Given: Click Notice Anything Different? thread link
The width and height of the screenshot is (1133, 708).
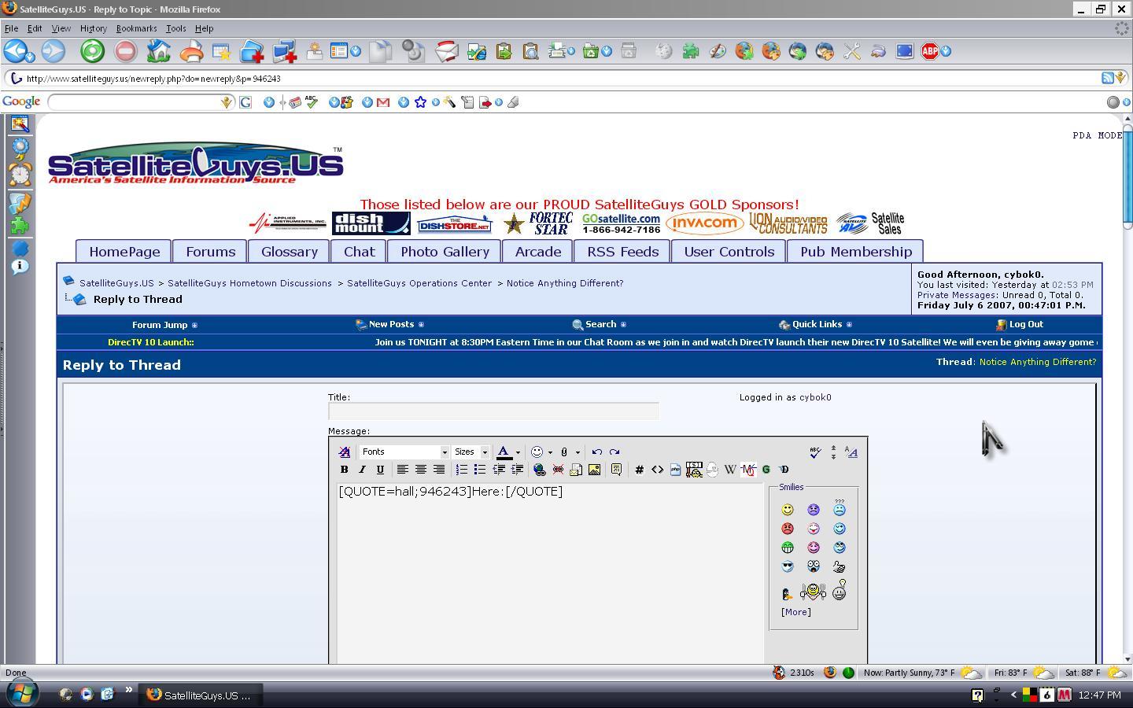Looking at the screenshot, I should click(565, 283).
